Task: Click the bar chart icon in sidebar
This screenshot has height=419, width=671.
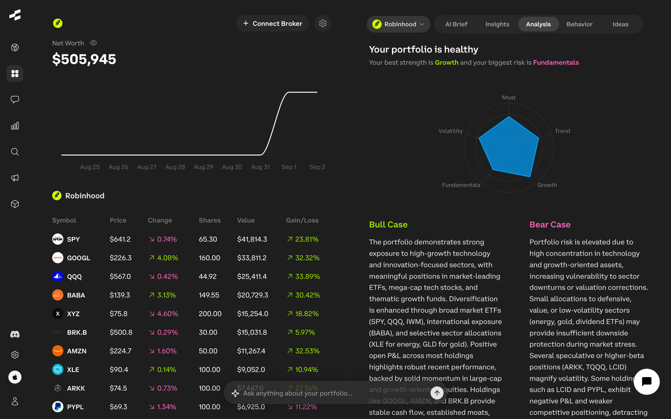Action: (x=15, y=126)
